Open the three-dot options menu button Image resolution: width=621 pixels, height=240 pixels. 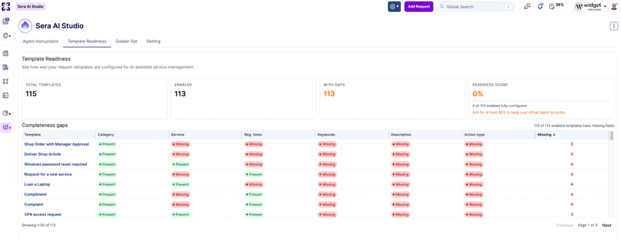613,26
